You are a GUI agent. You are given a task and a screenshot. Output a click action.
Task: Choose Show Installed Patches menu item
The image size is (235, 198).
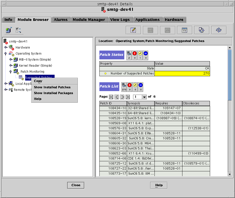[x=54, y=87]
